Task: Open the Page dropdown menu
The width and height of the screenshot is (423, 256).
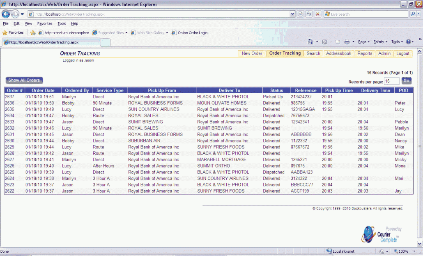Action: [x=363, y=42]
